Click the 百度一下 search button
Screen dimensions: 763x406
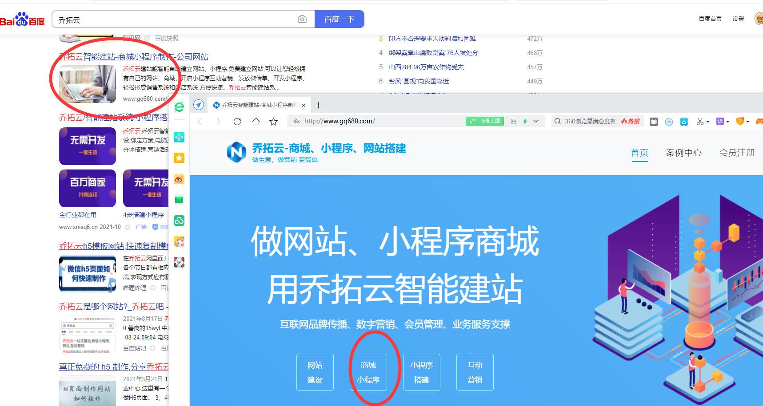340,19
